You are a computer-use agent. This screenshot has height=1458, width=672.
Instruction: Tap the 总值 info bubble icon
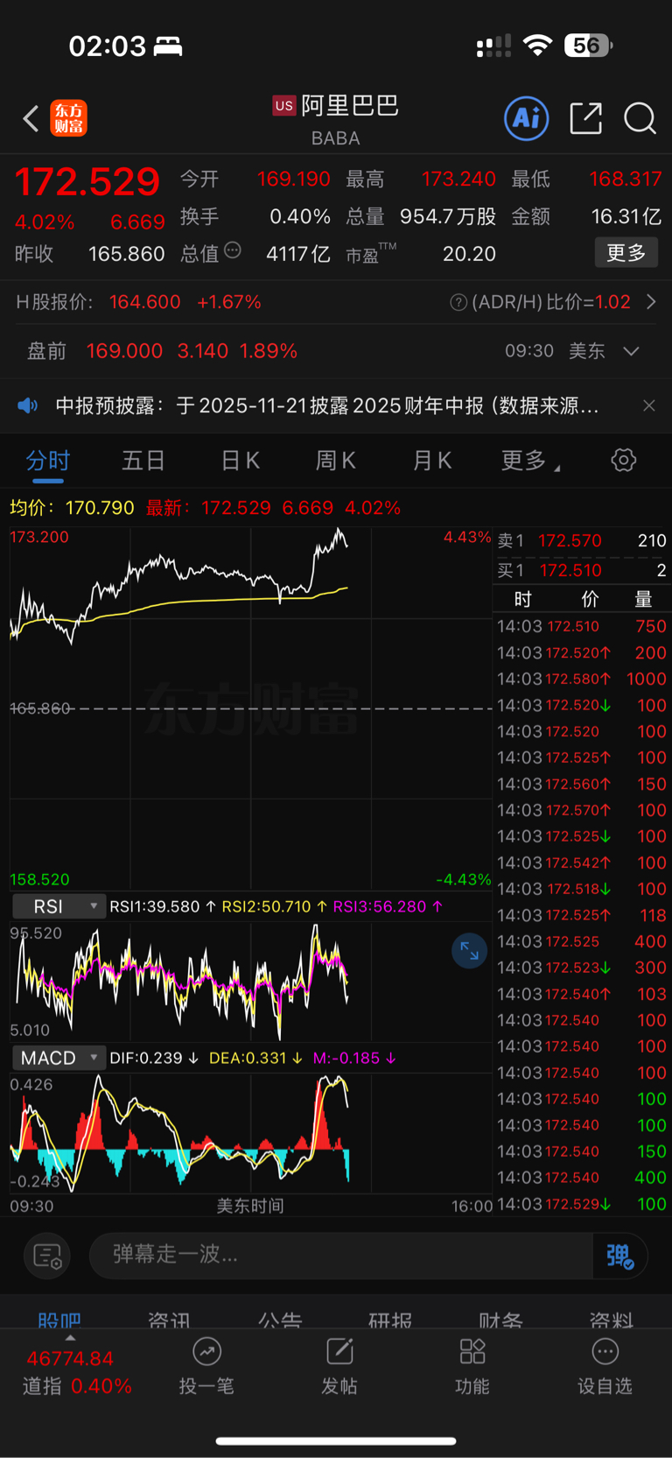point(233,250)
